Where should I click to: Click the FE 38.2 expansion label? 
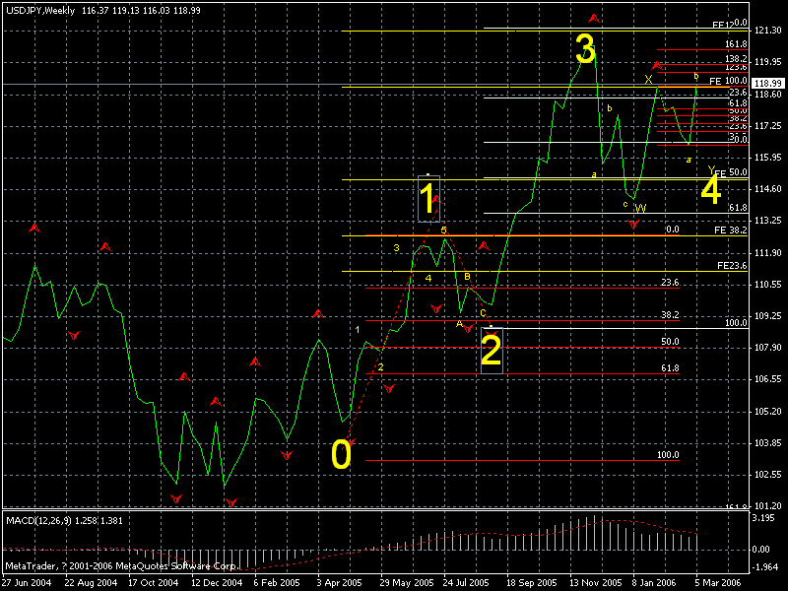pyautogui.click(x=731, y=230)
